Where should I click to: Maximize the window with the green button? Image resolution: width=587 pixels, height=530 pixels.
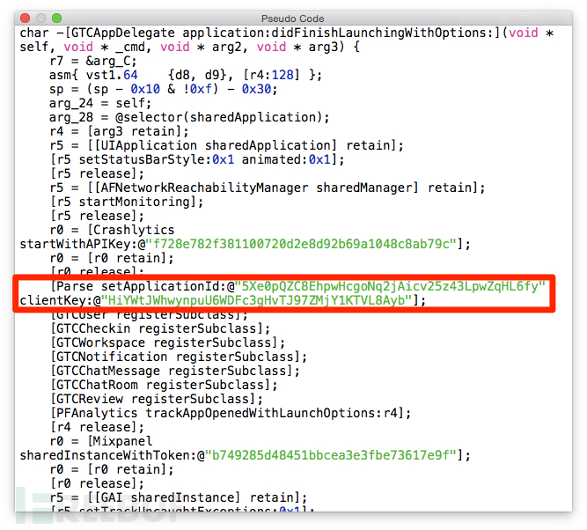tap(57, 18)
